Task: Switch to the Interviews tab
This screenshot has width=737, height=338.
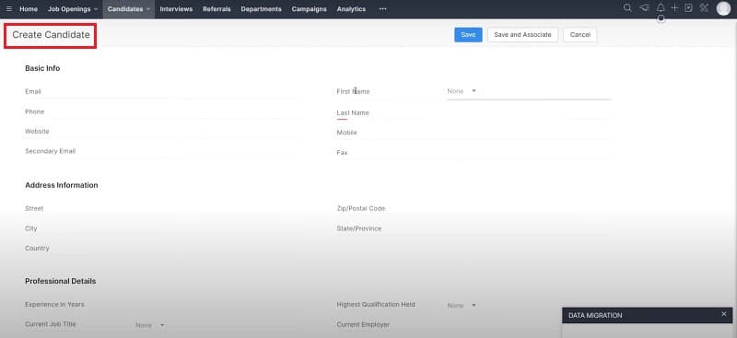Action: click(x=176, y=9)
